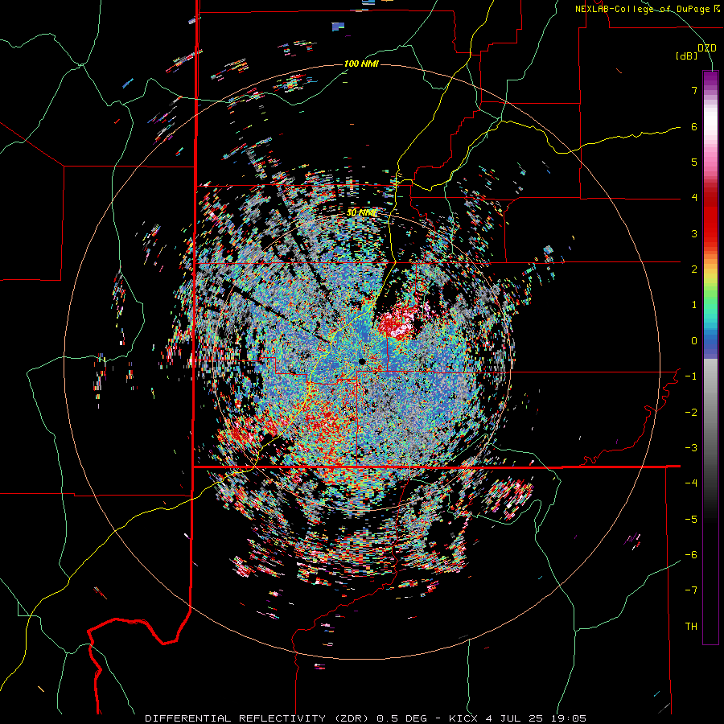724x724 pixels.
Task: Select the 2 tick label on the scale
Action: 694,269
